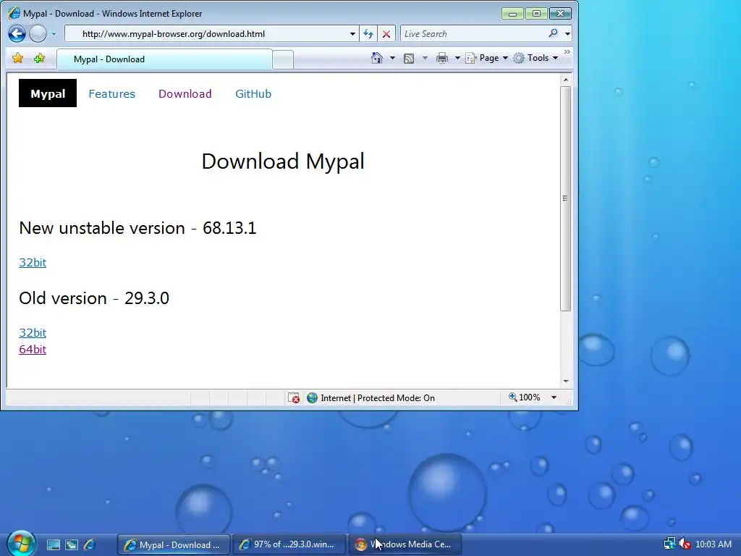Click the muted volume tray icon
The image size is (741, 556).
685,544
